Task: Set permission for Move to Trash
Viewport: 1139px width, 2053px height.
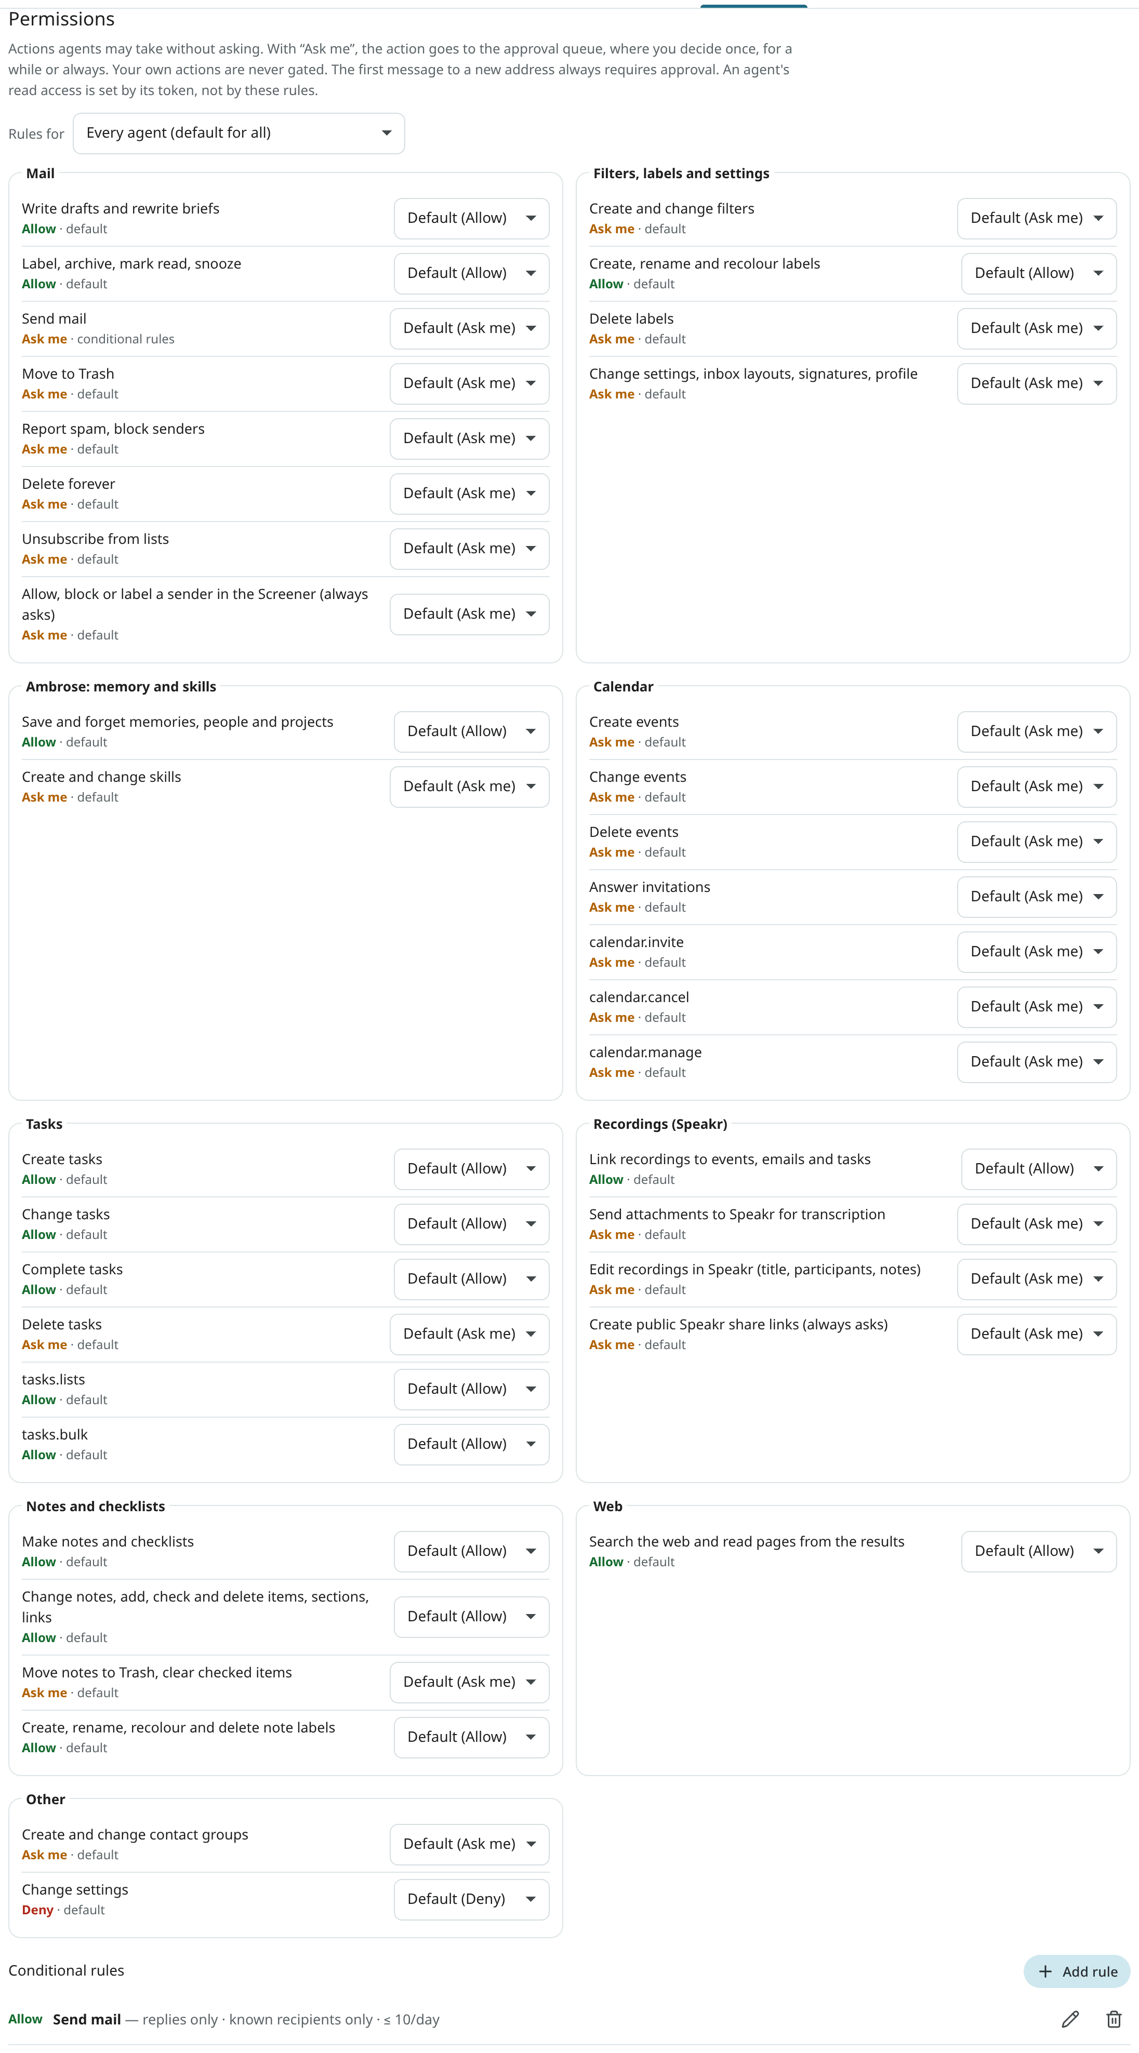Action: coord(469,383)
